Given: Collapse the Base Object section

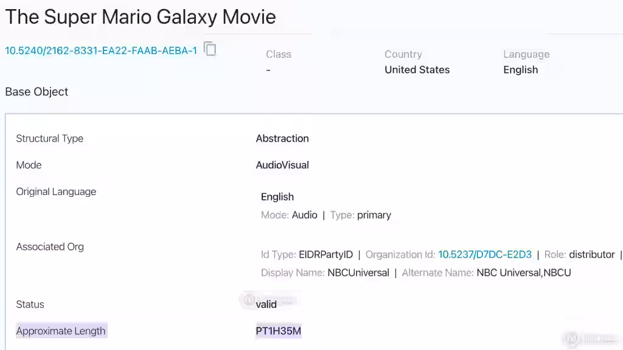Looking at the screenshot, I should (37, 92).
